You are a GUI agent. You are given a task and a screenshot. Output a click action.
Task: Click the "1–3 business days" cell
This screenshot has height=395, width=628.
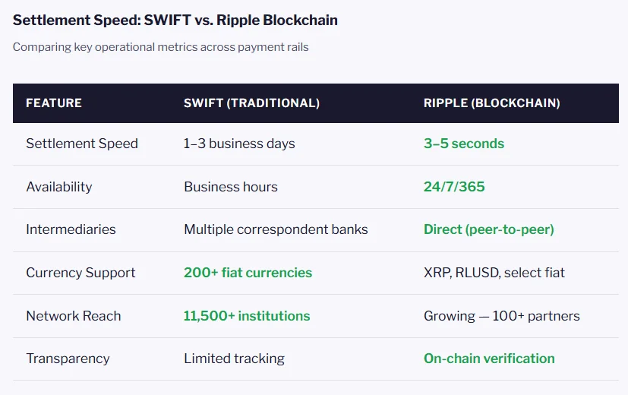(239, 144)
